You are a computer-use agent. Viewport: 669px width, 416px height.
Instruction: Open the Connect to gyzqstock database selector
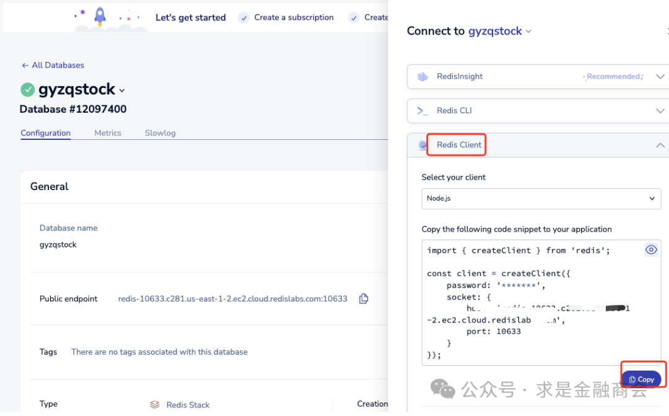(x=500, y=31)
